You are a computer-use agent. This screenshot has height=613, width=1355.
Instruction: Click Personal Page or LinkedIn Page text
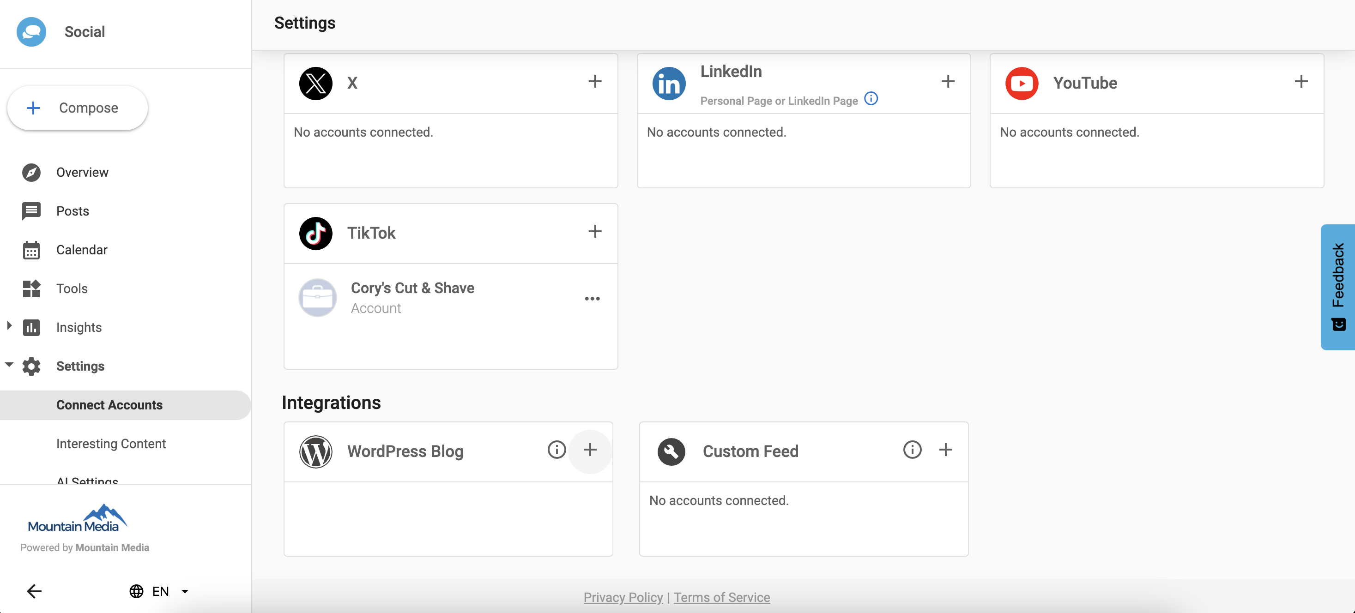click(779, 101)
